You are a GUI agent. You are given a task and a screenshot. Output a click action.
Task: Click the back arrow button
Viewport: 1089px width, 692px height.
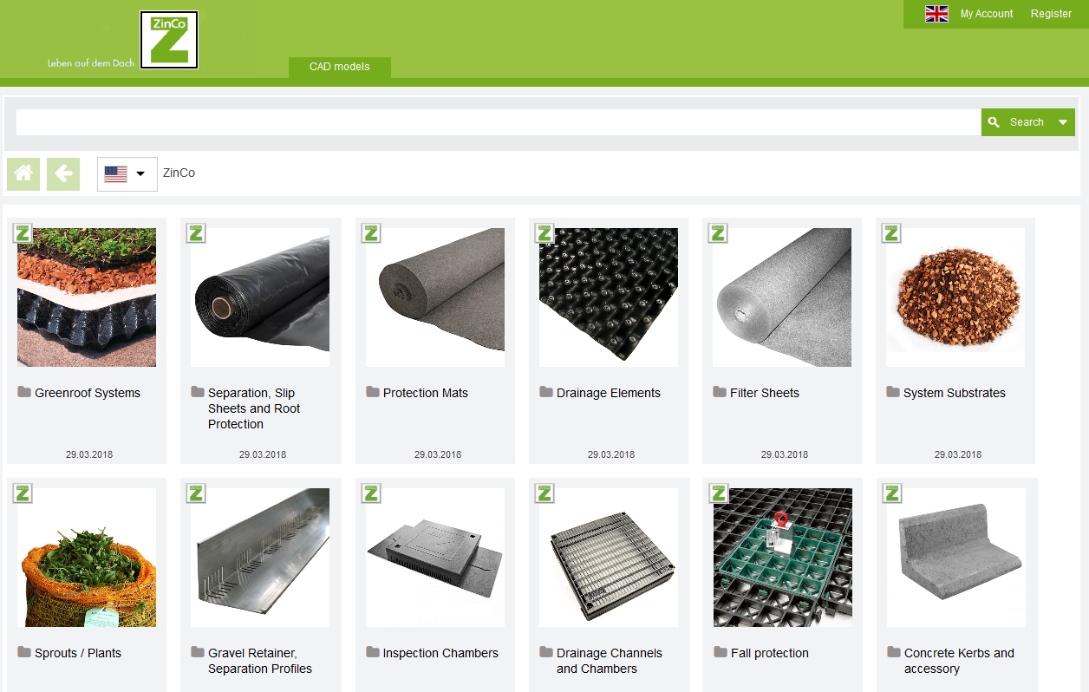[63, 173]
